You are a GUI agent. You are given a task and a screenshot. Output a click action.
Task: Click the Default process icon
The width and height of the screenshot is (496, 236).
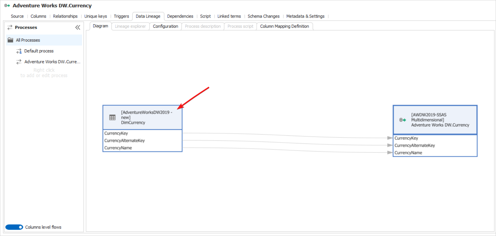pyautogui.click(x=19, y=51)
